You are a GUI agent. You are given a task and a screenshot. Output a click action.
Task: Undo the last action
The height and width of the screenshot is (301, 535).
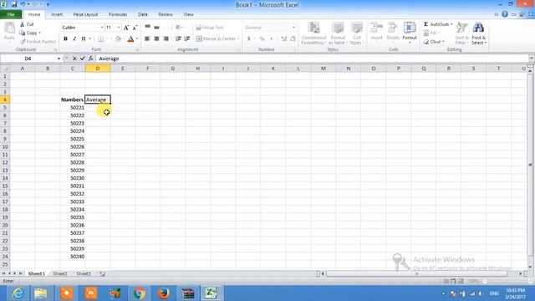[x=23, y=5]
